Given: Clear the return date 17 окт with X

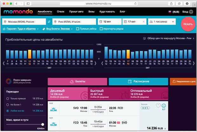Looking at the screenshot, I should (x=144, y=22).
